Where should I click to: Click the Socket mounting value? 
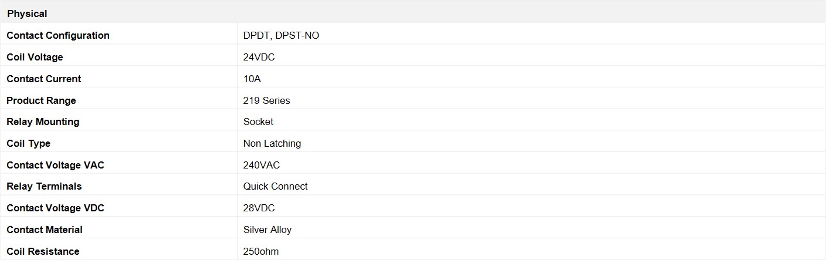(258, 122)
